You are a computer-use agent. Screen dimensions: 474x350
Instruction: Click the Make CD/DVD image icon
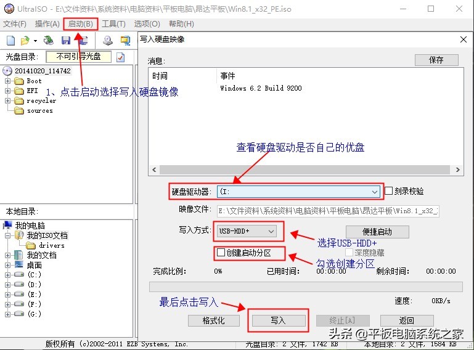click(108, 41)
